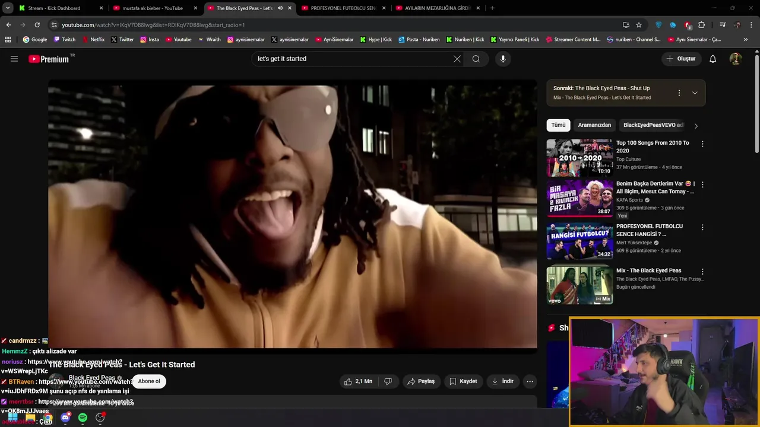The image size is (760, 427).
Task: Expand the mix playlist panel chevron
Action: [x=695, y=93]
